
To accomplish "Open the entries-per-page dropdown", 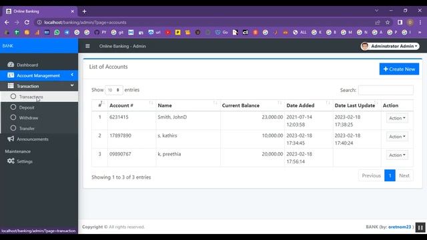I will 113,90.
